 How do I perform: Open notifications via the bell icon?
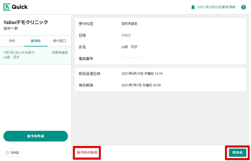click(x=193, y=7)
